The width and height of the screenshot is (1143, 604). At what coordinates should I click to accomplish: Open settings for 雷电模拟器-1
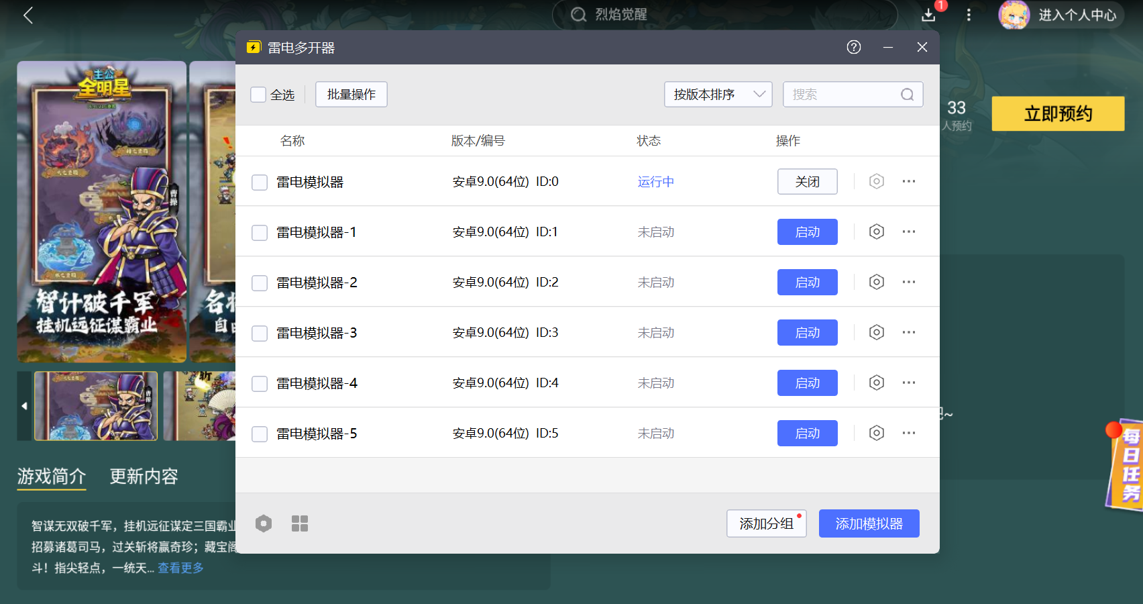point(876,232)
